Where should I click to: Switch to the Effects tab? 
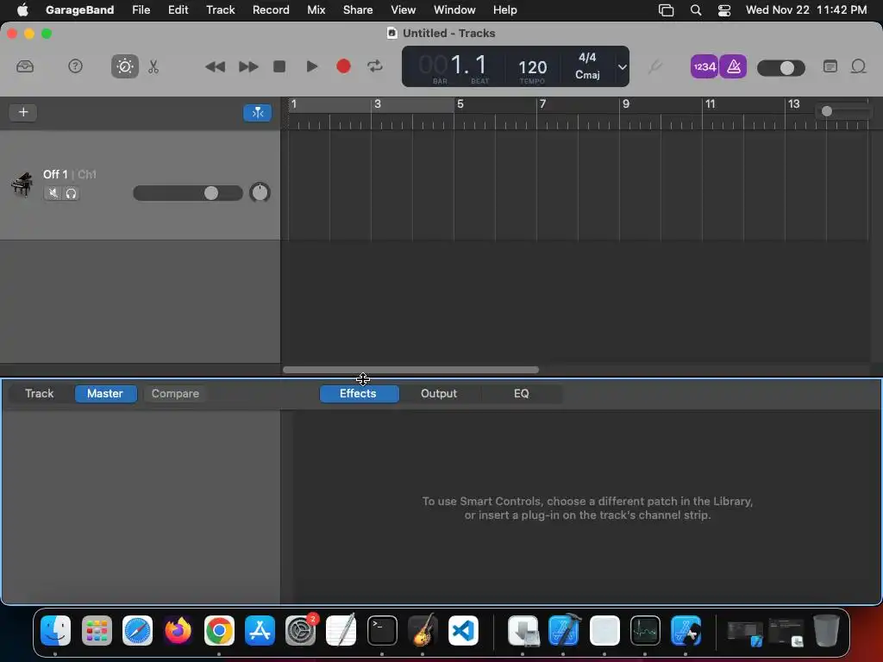click(358, 393)
